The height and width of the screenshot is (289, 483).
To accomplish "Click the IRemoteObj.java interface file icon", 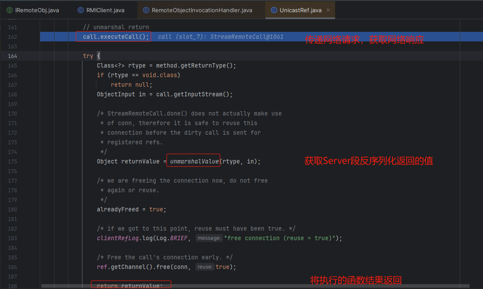I will pos(10,10).
